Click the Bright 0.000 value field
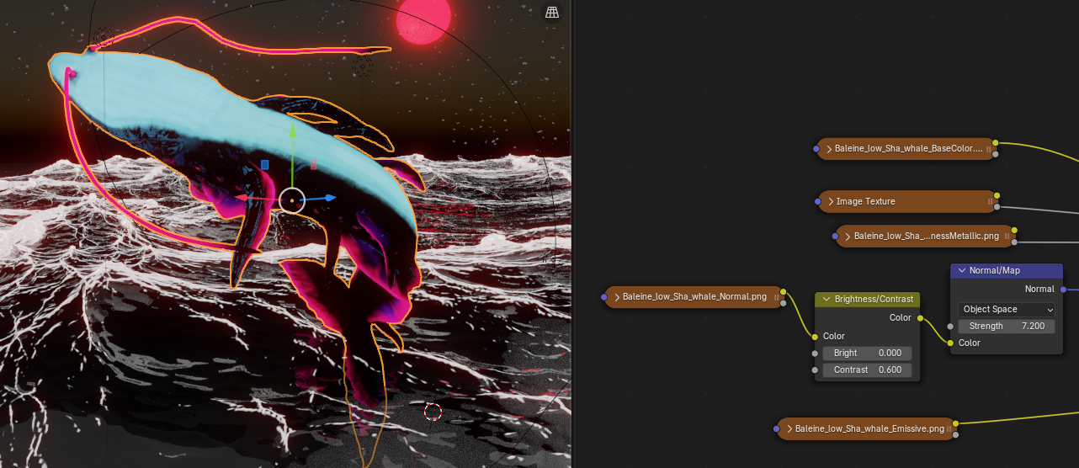Screen dimensions: 1079x468 [x=867, y=353]
